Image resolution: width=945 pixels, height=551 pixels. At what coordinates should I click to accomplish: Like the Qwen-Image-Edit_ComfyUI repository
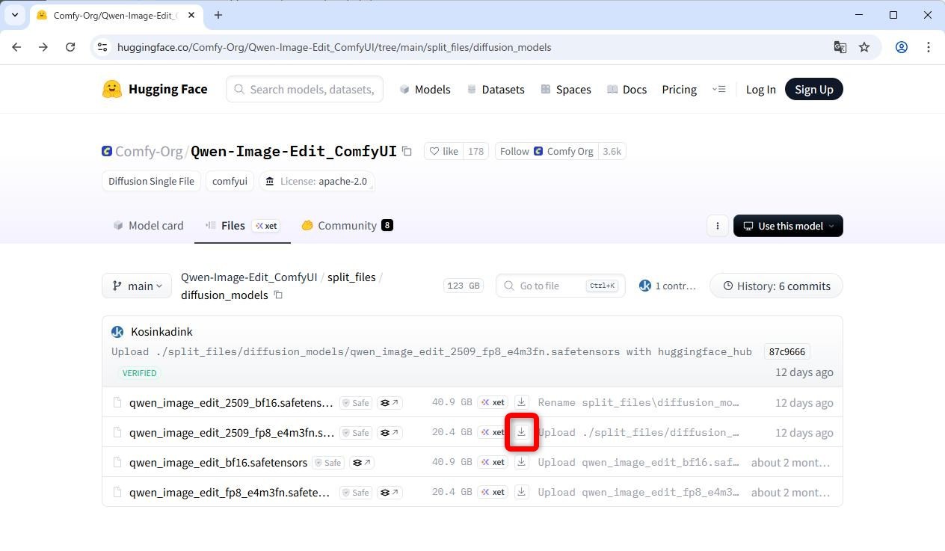click(443, 151)
